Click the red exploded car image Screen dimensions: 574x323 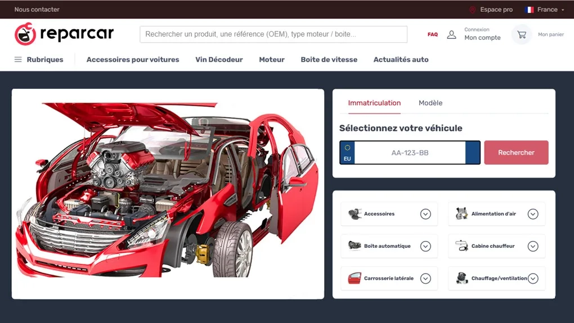pos(168,189)
